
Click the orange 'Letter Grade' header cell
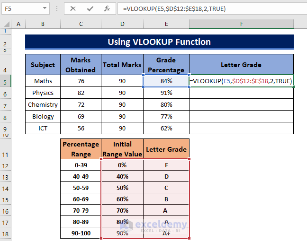point(166,149)
